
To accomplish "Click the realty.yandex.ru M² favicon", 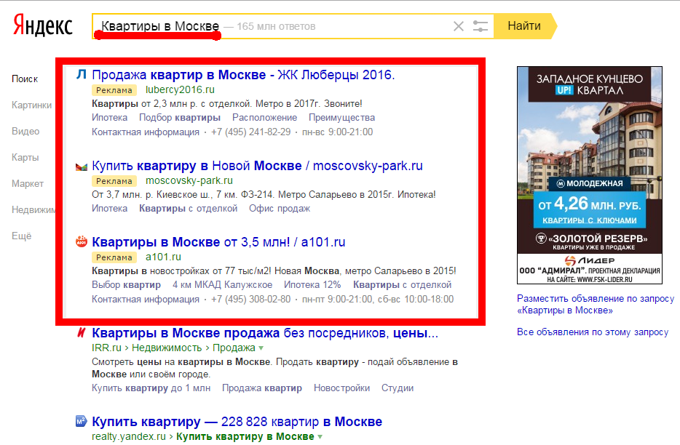I will [x=82, y=421].
